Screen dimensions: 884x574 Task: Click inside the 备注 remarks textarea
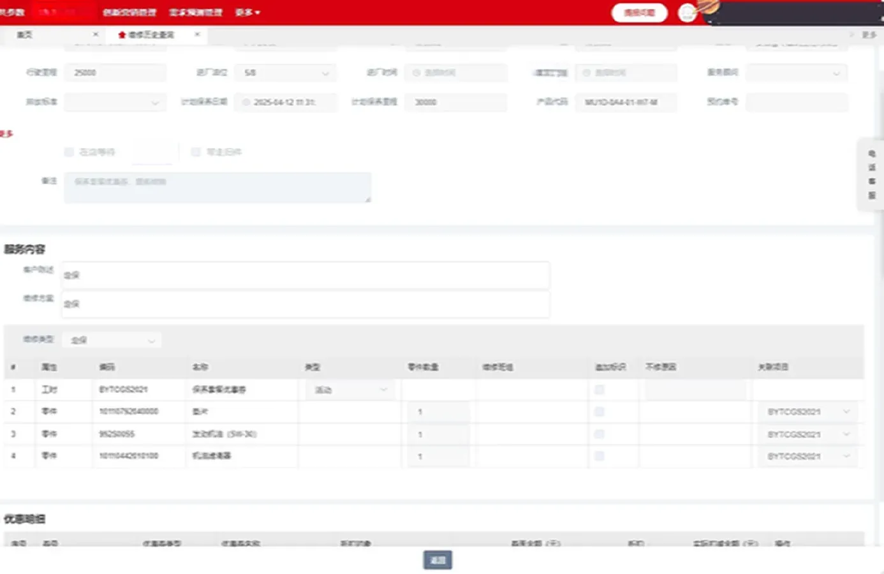pos(217,187)
